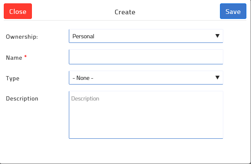251x164 pixels.
Task: Focus the Name input field
Action: pos(146,57)
